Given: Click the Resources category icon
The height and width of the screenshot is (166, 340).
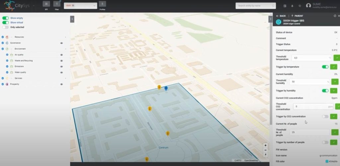Looking at the screenshot, I should pyautogui.click(x=7, y=37).
